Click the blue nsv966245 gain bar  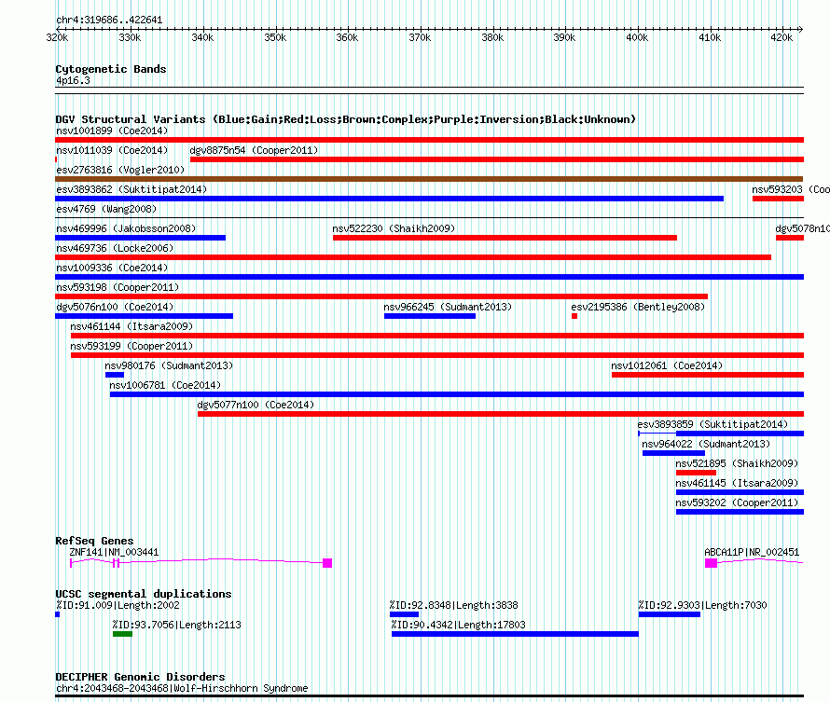(430, 316)
